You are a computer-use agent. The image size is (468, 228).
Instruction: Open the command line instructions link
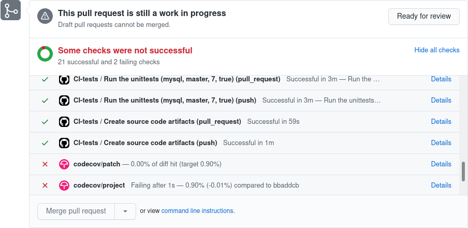pos(197,211)
